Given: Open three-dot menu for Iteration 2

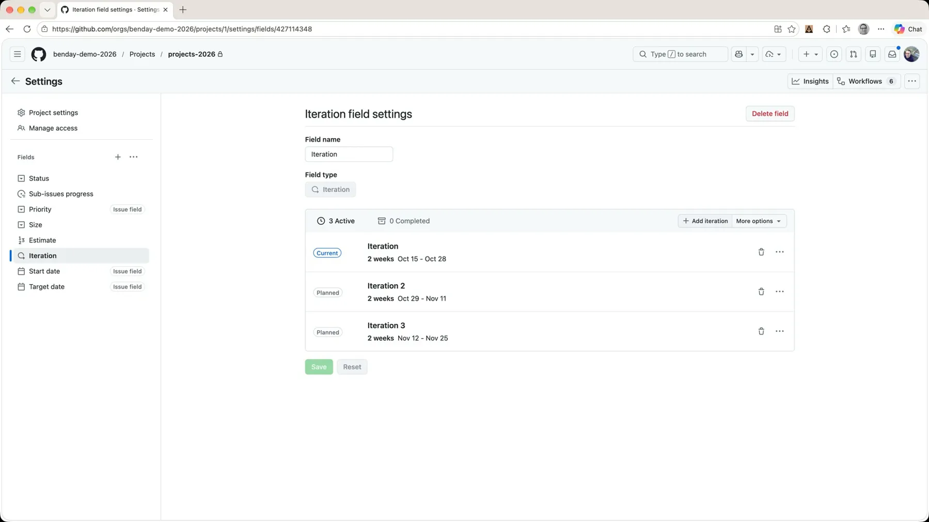Looking at the screenshot, I should pyautogui.click(x=780, y=291).
